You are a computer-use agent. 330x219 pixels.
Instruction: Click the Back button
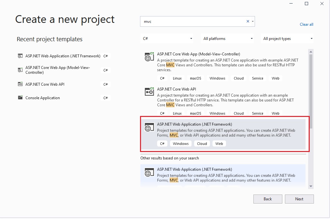pyautogui.click(x=268, y=199)
